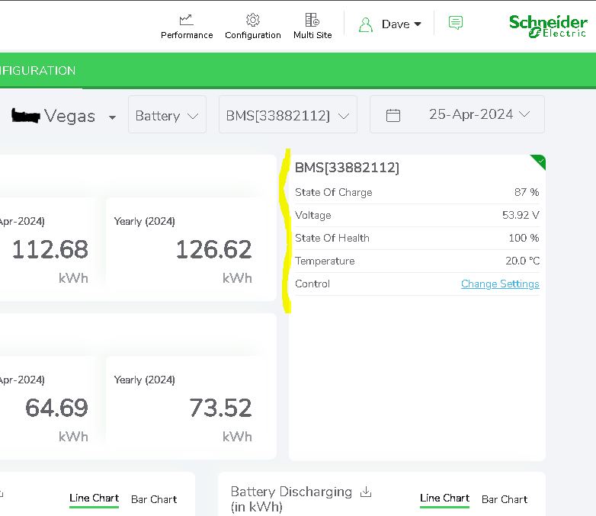This screenshot has height=516, width=596.
Task: Switch Battery Discharging to Bar Chart
Action: [505, 499]
